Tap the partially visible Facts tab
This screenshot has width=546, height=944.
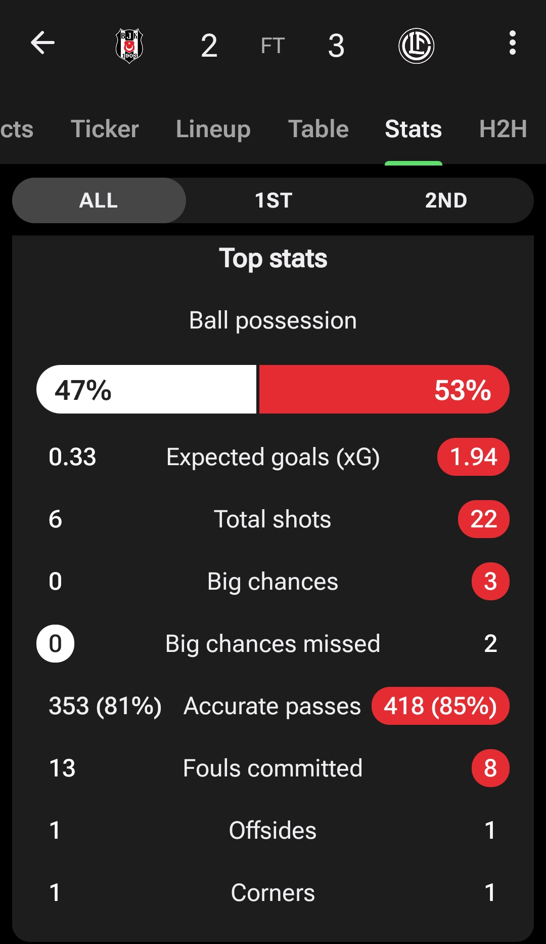[17, 129]
